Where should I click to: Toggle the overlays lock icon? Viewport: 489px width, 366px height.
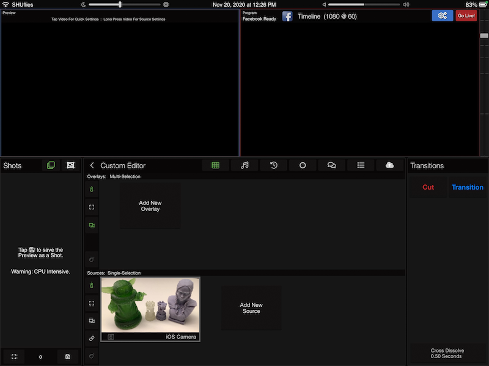(x=92, y=190)
